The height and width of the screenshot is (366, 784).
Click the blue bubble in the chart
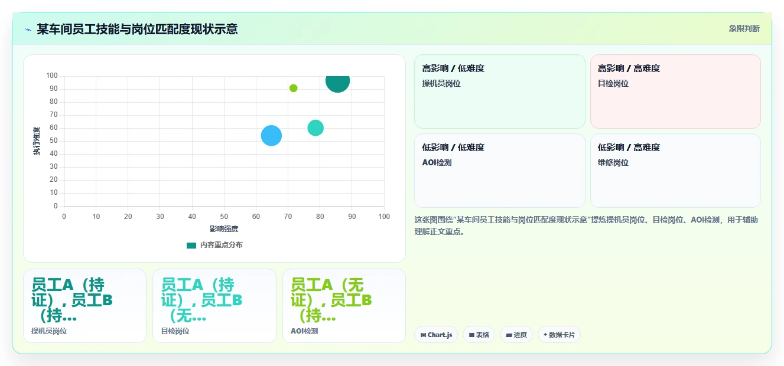click(271, 136)
